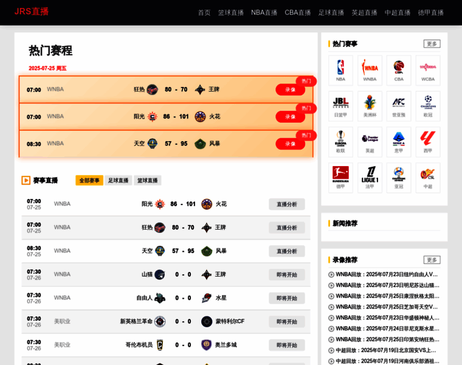Select the 全部赛事 filter tab
Image resolution: width=462 pixels, height=365 pixels.
[x=89, y=181]
